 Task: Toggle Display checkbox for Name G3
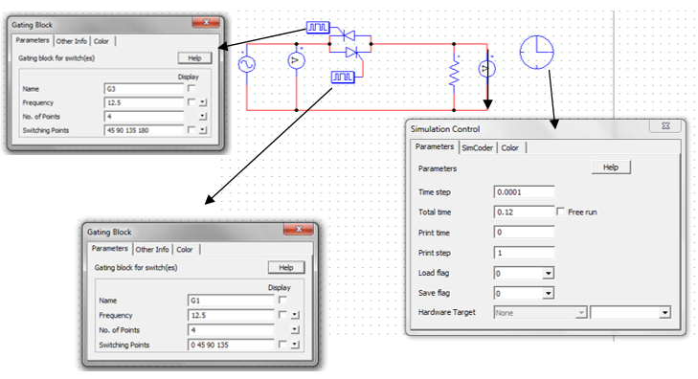(191, 88)
